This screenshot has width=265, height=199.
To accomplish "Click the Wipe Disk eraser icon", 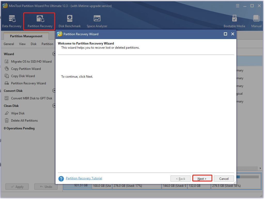I will click(7, 113).
